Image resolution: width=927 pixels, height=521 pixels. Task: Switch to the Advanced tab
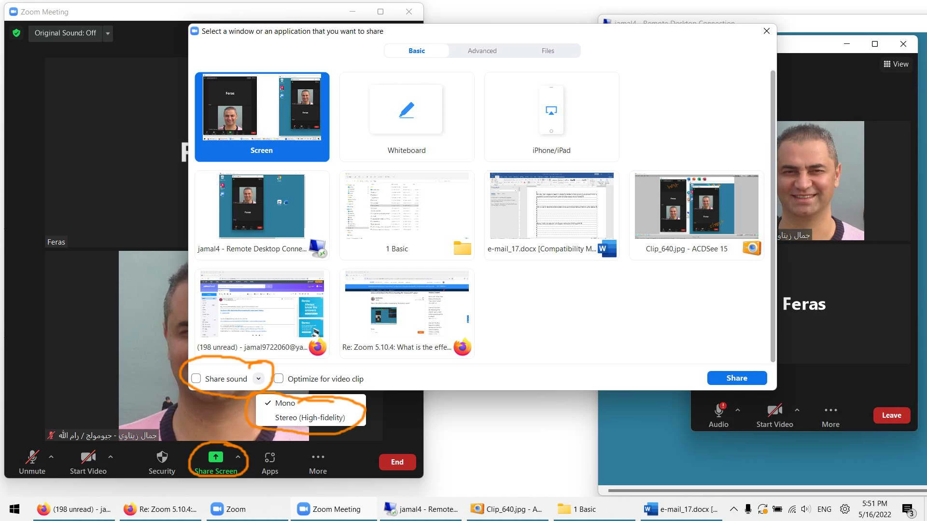482,51
